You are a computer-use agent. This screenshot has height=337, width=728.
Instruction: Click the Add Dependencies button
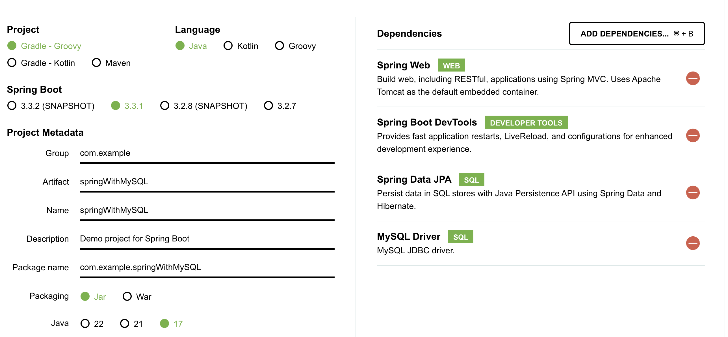tap(636, 34)
